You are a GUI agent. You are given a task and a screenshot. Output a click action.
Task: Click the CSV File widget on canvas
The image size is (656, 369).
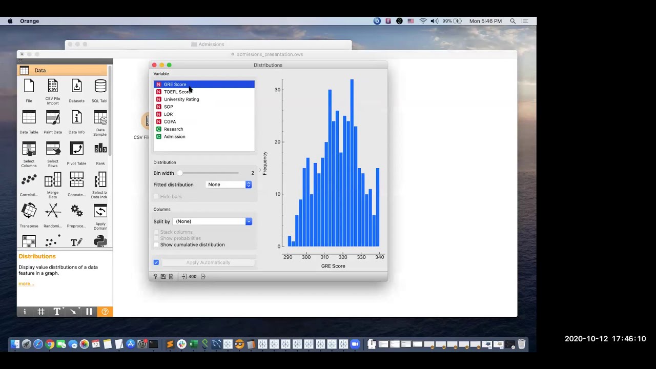pyautogui.click(x=146, y=121)
